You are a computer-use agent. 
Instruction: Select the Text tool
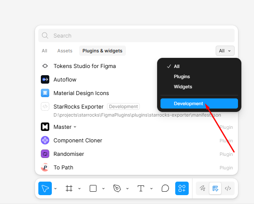141,188
